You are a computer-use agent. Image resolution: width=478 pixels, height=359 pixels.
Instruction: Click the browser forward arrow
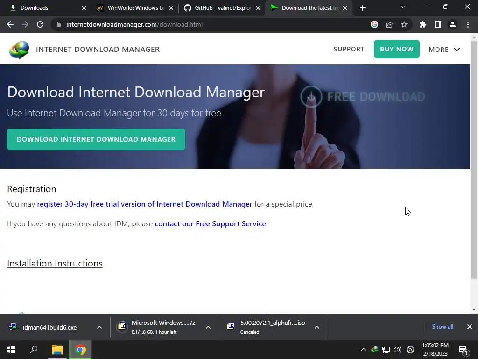[25, 24]
